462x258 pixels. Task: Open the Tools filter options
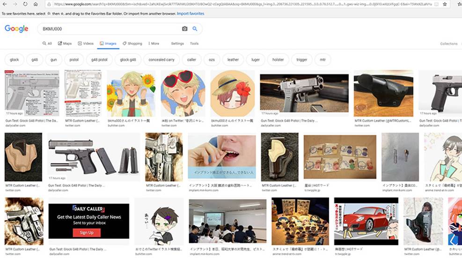tap(194, 44)
